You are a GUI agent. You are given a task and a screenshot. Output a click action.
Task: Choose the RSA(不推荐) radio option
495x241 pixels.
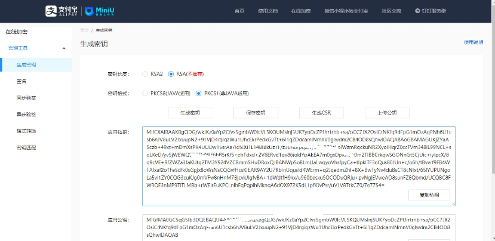tap(171, 74)
